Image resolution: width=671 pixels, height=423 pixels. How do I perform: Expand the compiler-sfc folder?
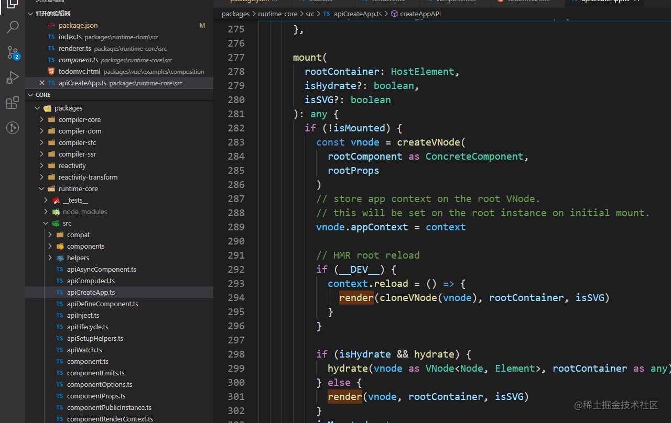pyautogui.click(x=41, y=142)
